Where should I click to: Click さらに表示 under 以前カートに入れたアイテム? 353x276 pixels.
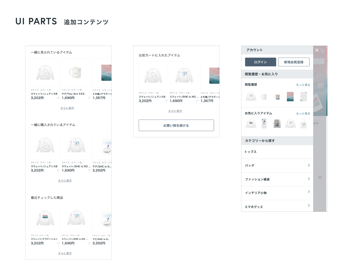click(175, 111)
